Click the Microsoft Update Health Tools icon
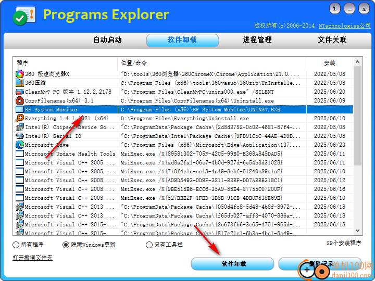 (x=20, y=154)
